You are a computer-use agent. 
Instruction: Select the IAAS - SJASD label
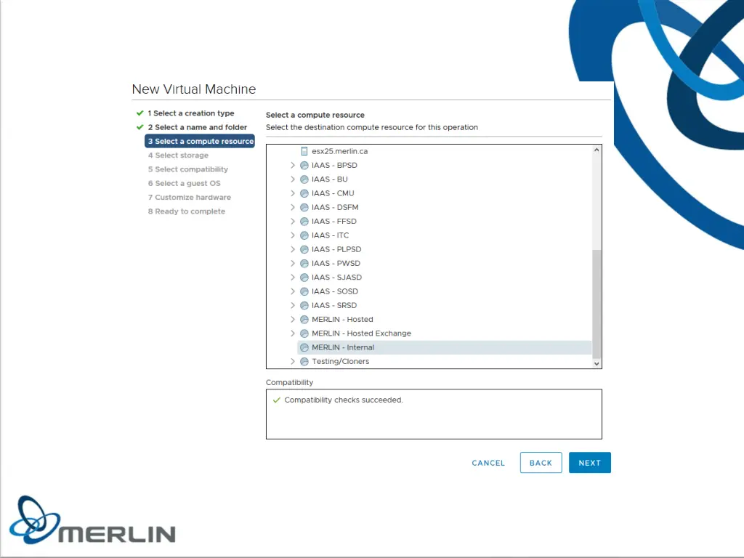(x=337, y=277)
